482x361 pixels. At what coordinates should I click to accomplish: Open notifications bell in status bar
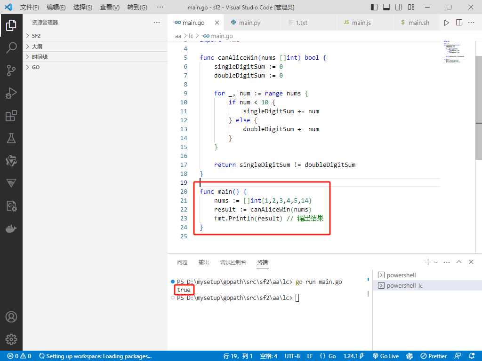tap(472, 356)
